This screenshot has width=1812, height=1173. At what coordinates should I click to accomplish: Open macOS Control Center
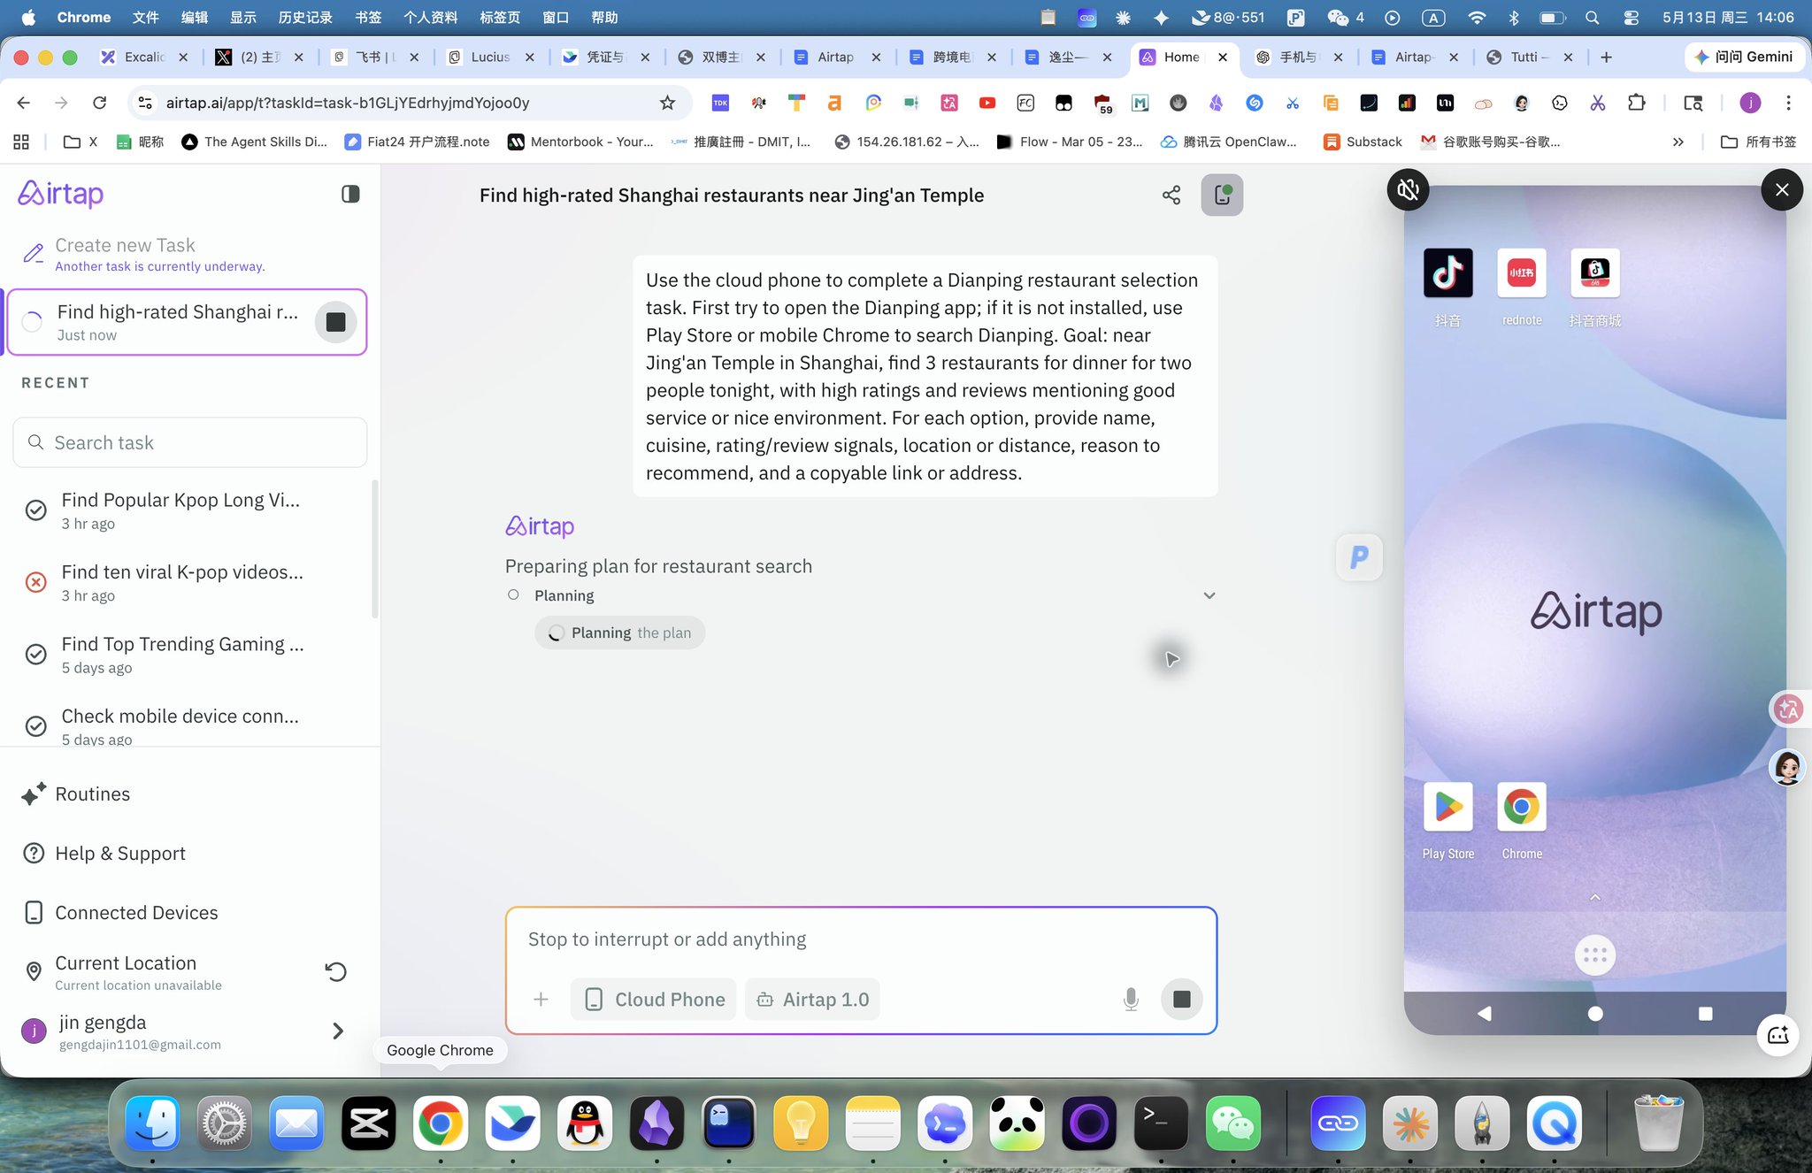[1632, 17]
